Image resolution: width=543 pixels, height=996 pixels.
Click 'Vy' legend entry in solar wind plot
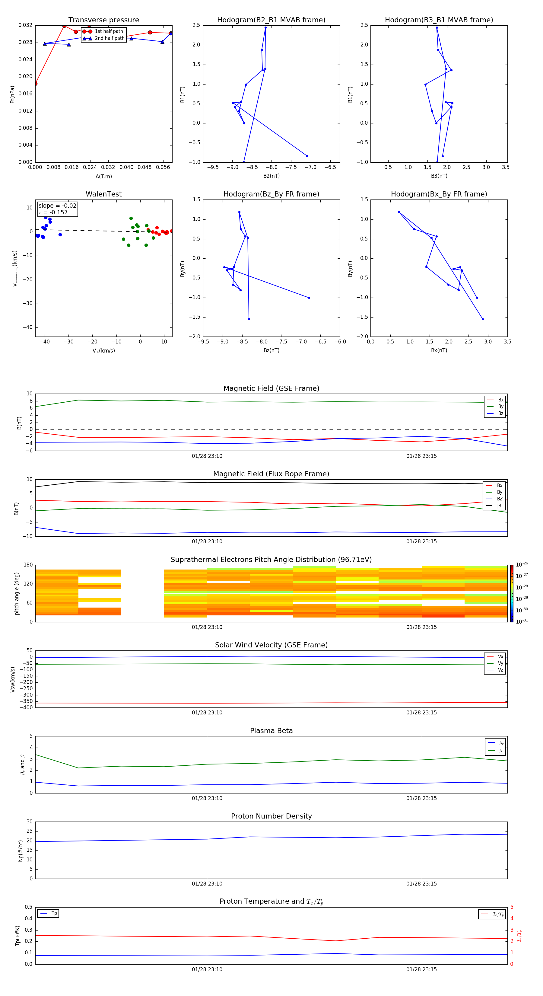tap(495, 663)
